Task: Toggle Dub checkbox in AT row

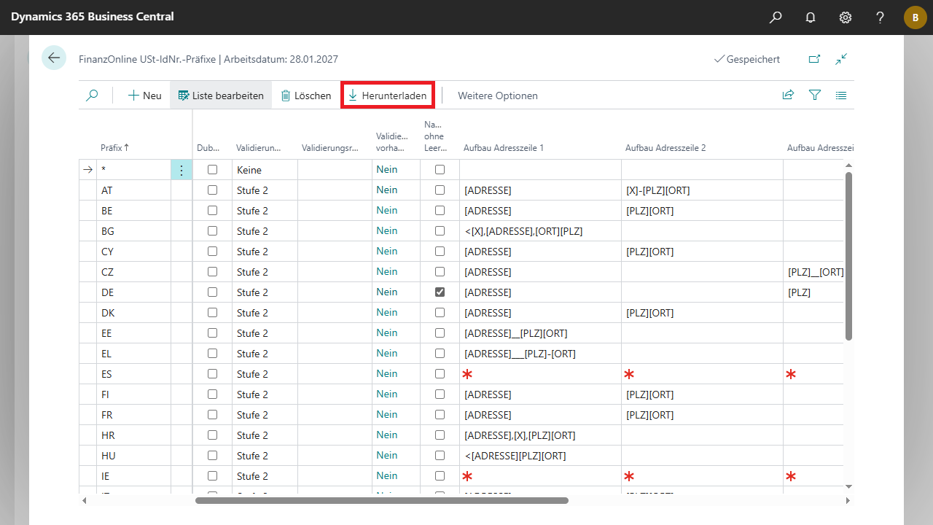Action: click(x=213, y=190)
